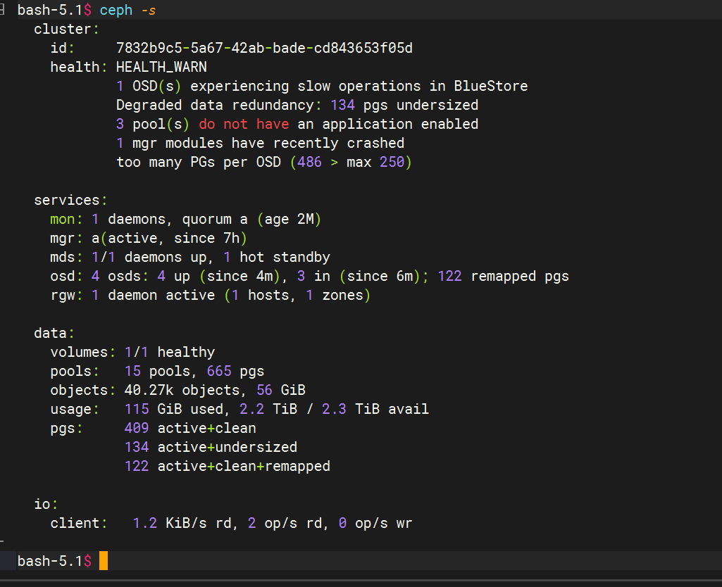Click the 'Degraded data redundancy' warning line
Image resolution: width=722 pixels, height=587 pixels.
click(297, 105)
